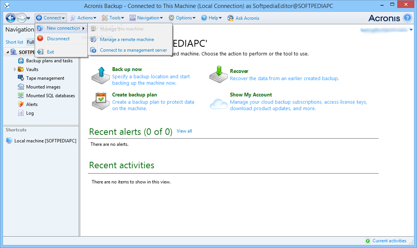
Task: Click the Exit door icon
Action: tap(40, 52)
